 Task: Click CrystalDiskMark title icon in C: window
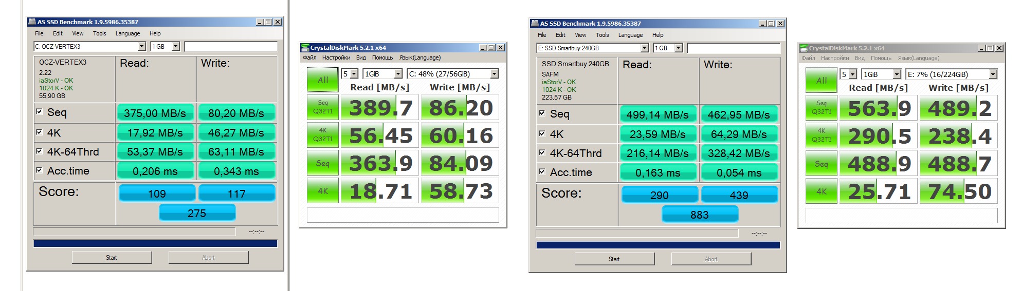pos(305,47)
